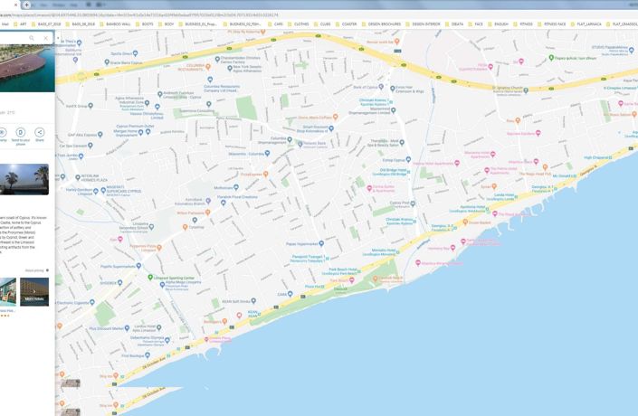The height and width of the screenshot is (416, 638).
Task: Click the Park Beach Hotel pin
Action: pyautogui.click(x=360, y=269)
